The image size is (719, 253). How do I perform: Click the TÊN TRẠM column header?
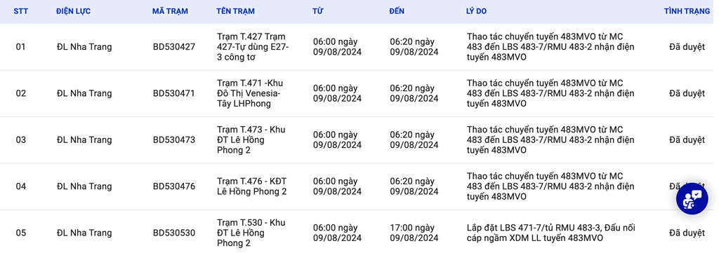pos(235,11)
